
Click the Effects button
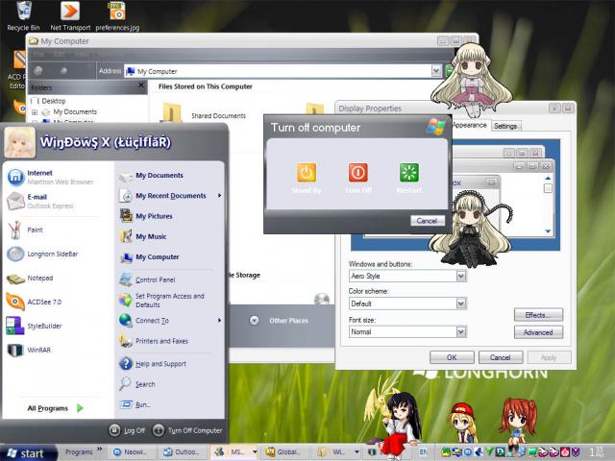(x=538, y=315)
